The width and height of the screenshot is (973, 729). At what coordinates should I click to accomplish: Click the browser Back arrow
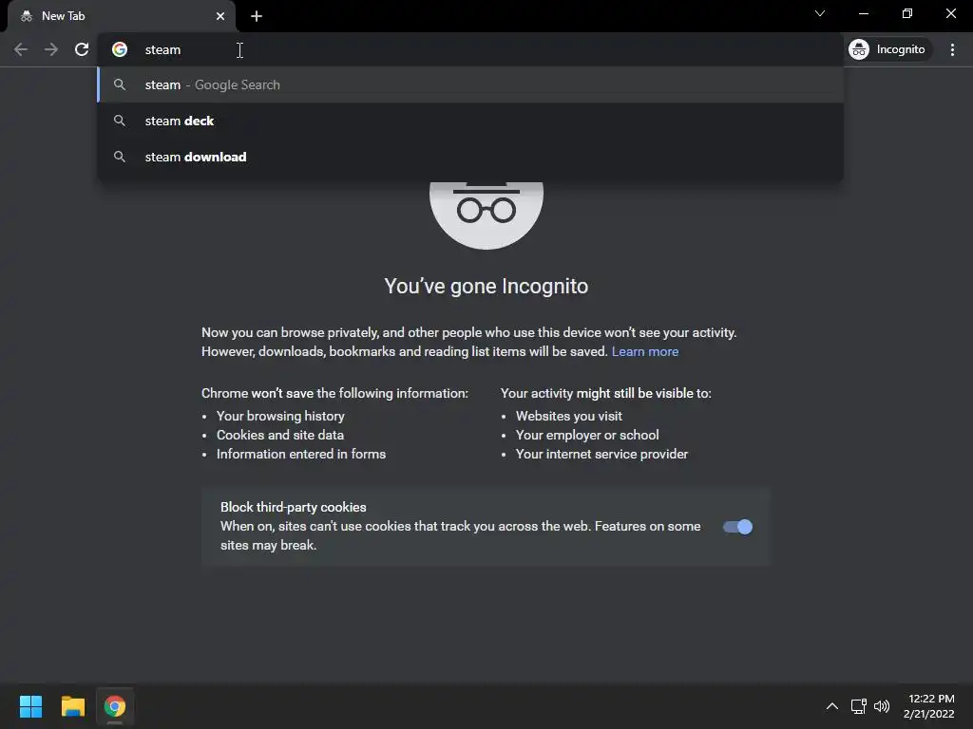coord(21,49)
